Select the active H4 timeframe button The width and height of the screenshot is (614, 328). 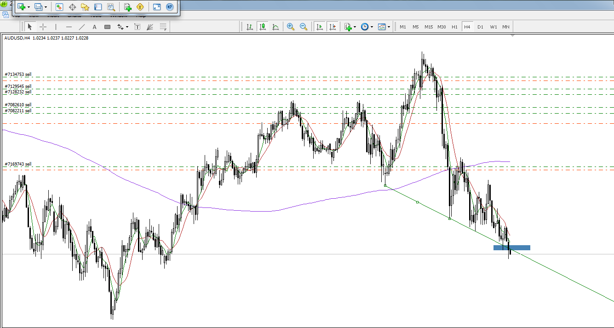click(x=467, y=27)
